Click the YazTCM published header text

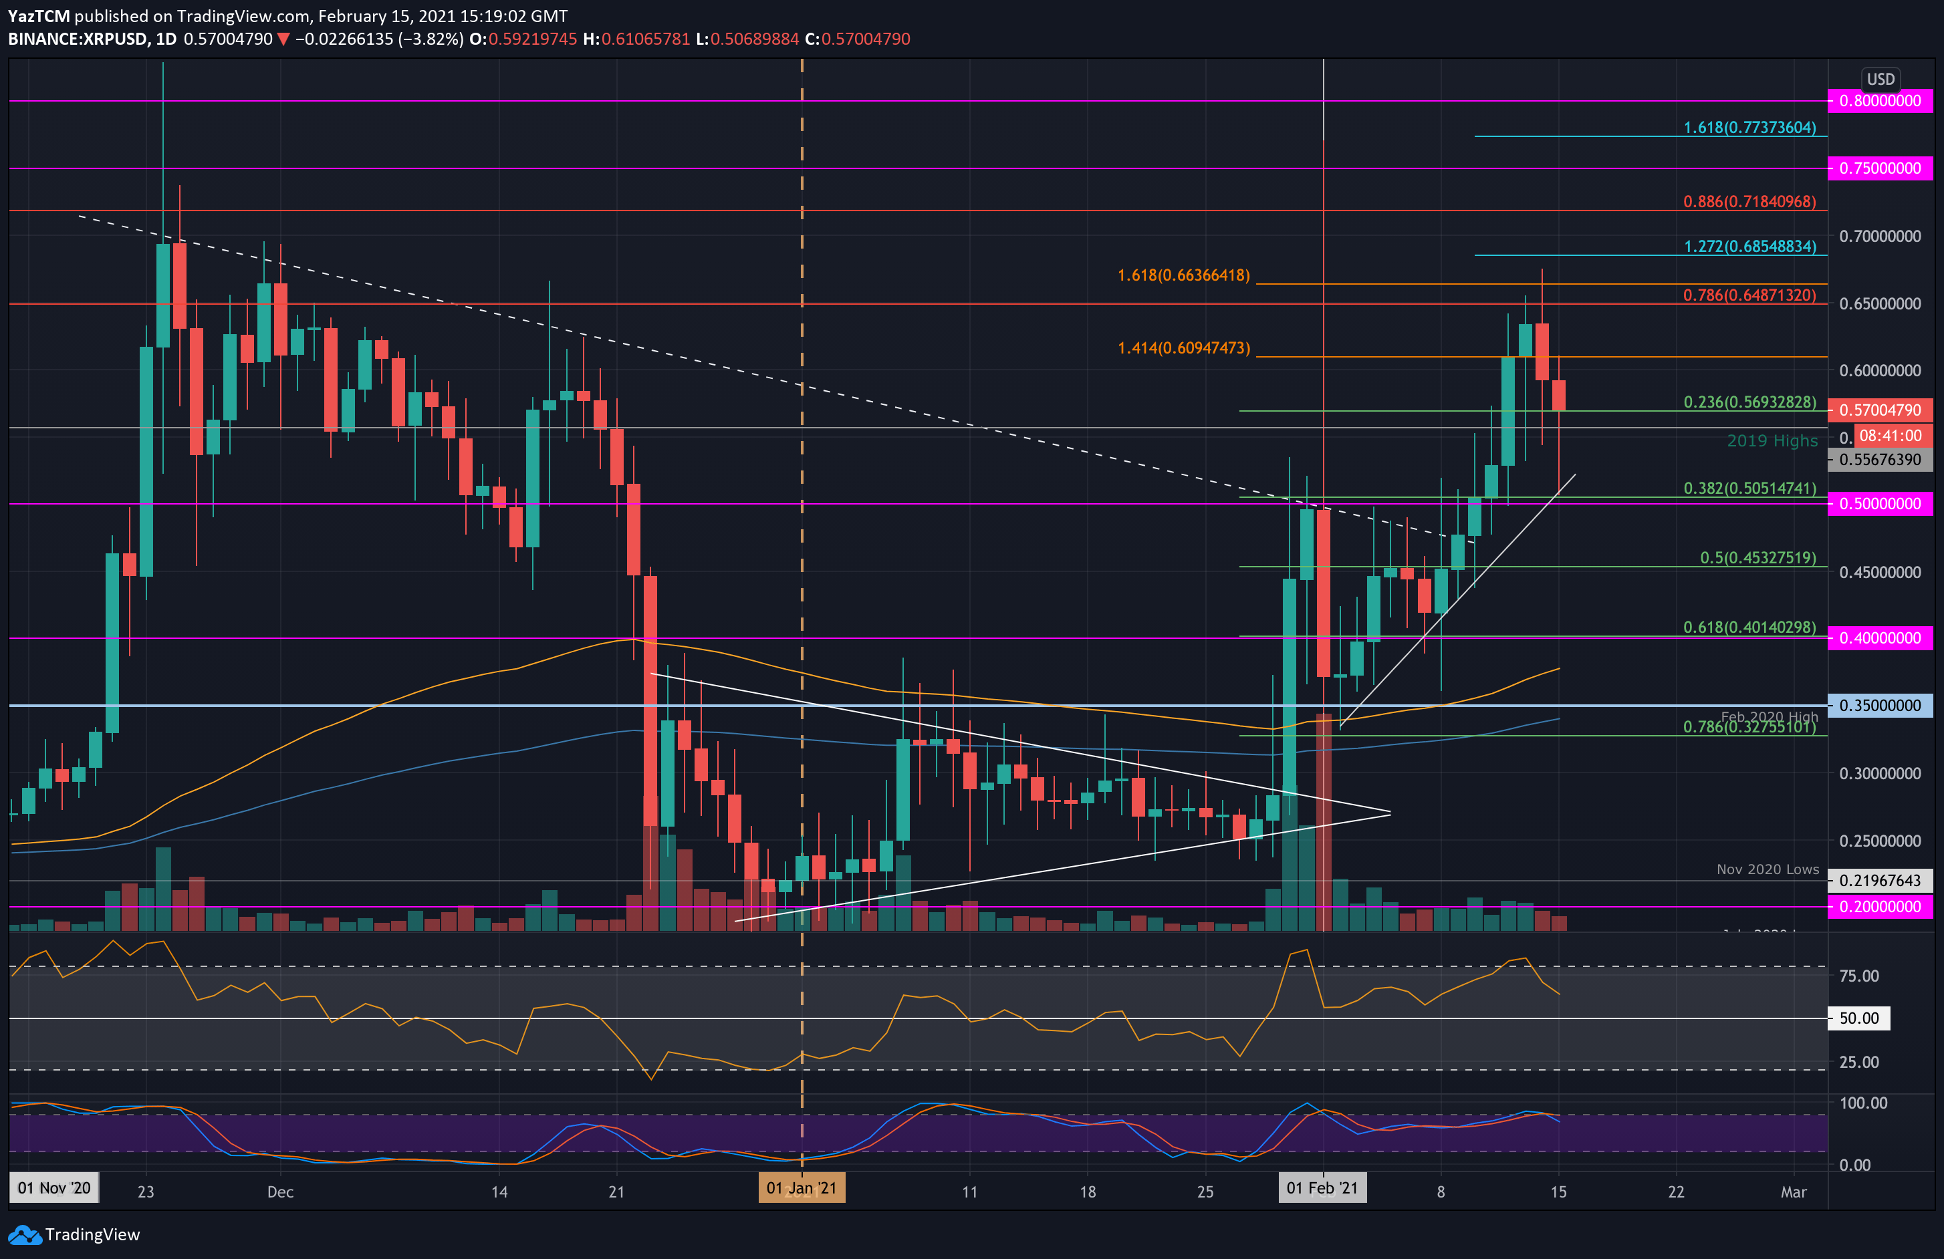(287, 16)
